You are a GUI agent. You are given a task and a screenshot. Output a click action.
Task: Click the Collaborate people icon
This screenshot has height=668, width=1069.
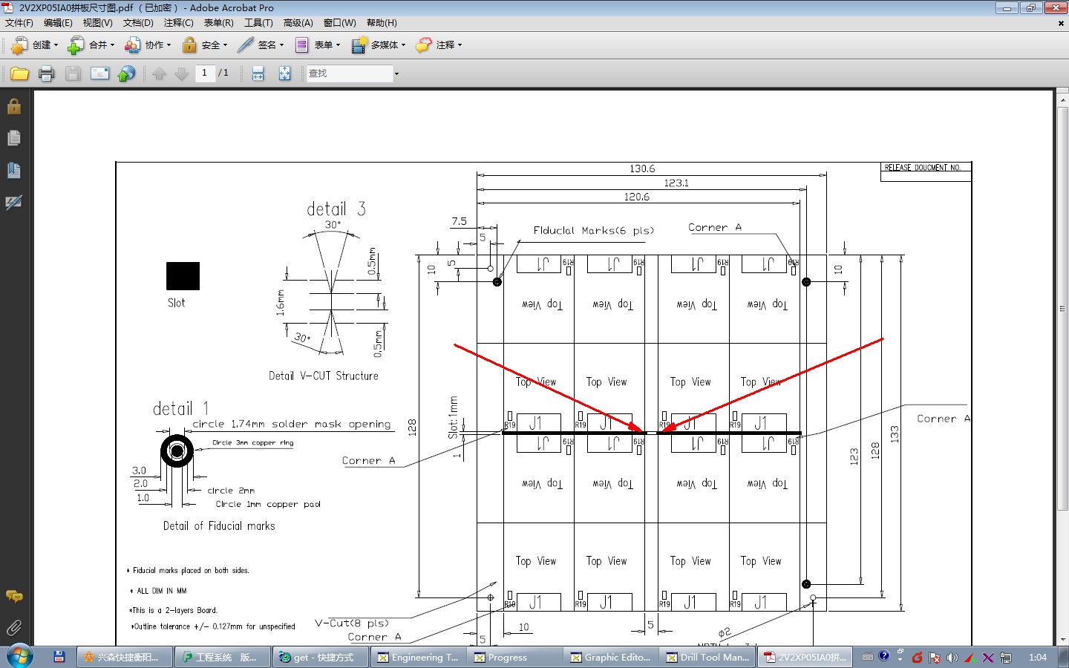click(132, 45)
